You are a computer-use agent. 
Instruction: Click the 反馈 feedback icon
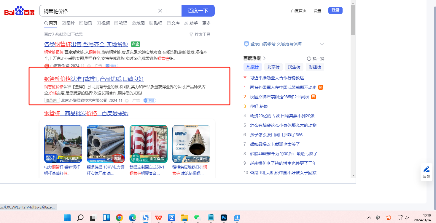point(427,172)
